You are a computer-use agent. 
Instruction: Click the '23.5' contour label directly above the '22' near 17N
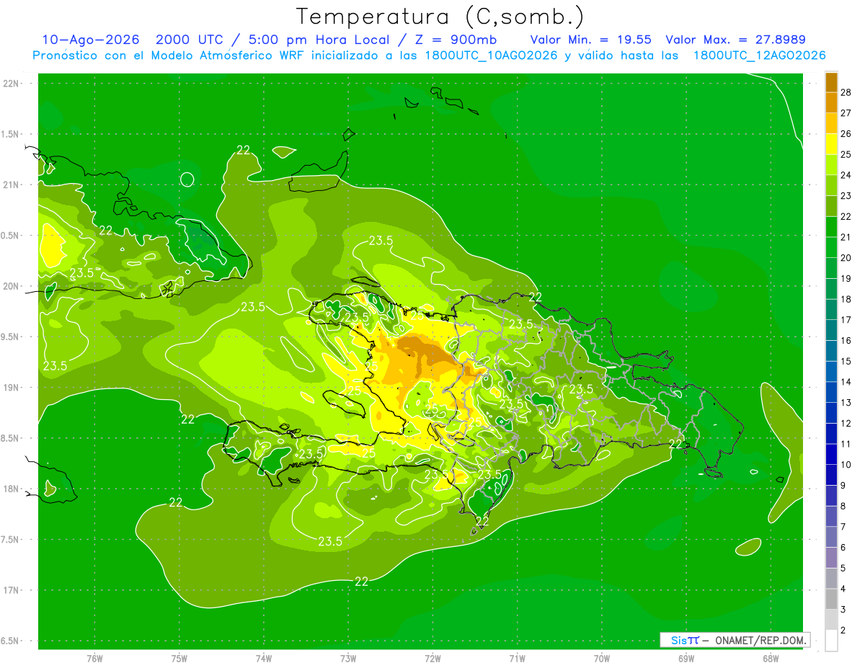tap(330, 541)
